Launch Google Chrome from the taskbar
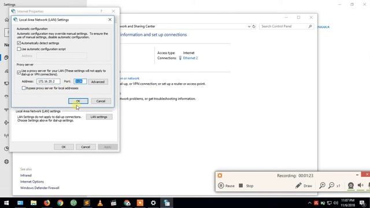The width and height of the screenshot is (370, 208). pos(60,203)
